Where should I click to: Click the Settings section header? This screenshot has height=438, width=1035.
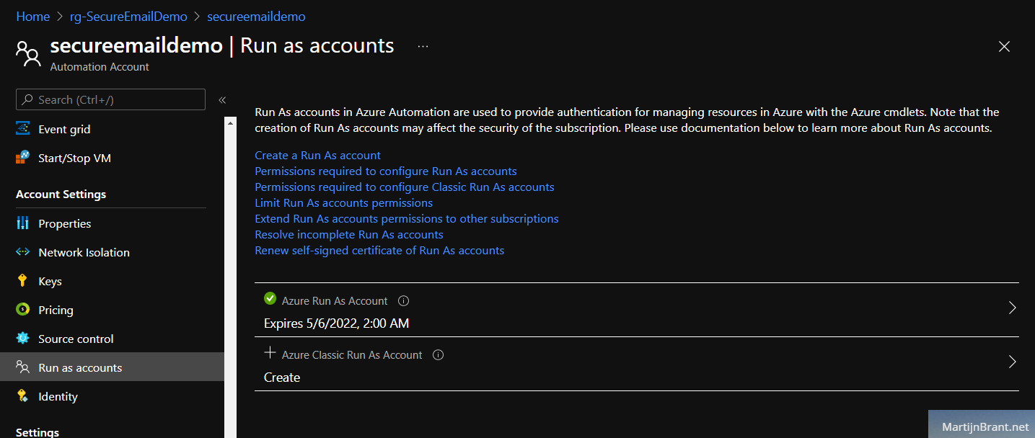38,432
